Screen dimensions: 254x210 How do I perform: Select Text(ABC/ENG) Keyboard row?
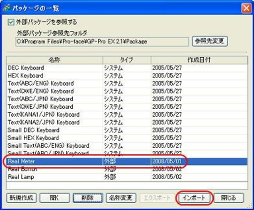coord(127,83)
